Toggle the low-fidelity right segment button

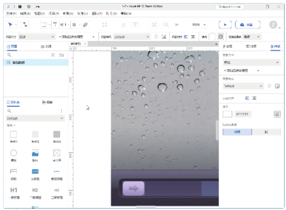(x=266, y=132)
